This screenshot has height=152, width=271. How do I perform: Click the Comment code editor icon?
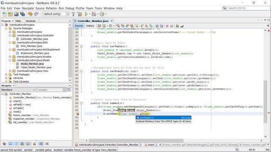(177, 26)
